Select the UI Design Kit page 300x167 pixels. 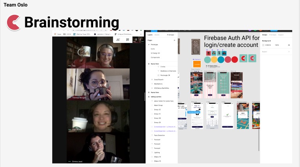[x=155, y=53]
